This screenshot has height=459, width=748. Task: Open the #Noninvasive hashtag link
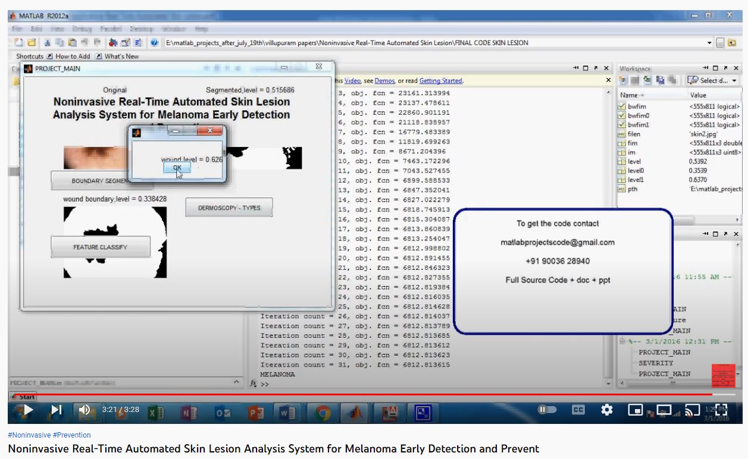click(x=29, y=435)
